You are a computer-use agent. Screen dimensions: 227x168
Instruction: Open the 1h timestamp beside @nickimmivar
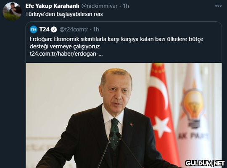pyautogui.click(x=126, y=6)
